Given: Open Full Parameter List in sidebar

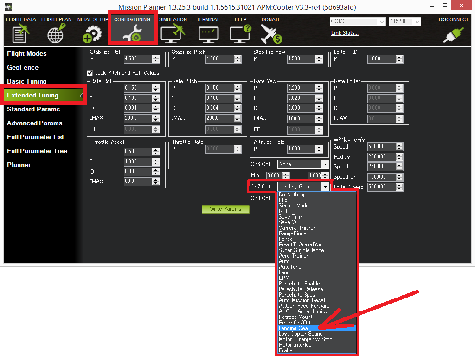Looking at the screenshot, I should pyautogui.click(x=35, y=137).
